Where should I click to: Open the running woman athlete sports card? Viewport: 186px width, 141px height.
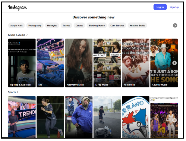(50, 117)
